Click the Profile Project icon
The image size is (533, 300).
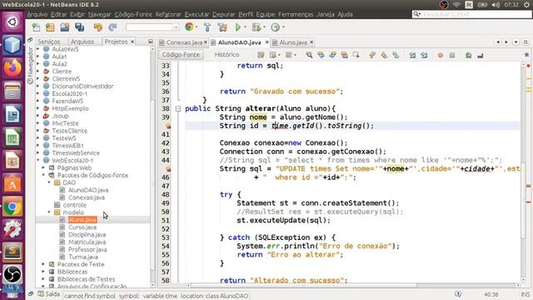click(276, 27)
